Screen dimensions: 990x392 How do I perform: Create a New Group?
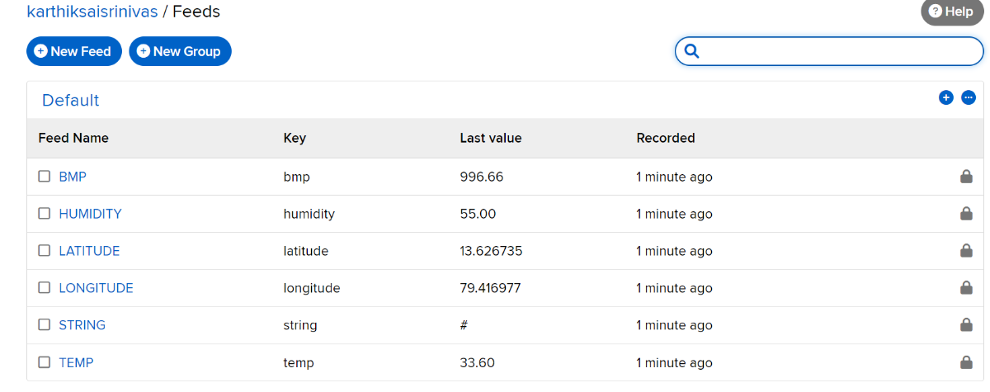[x=180, y=51]
